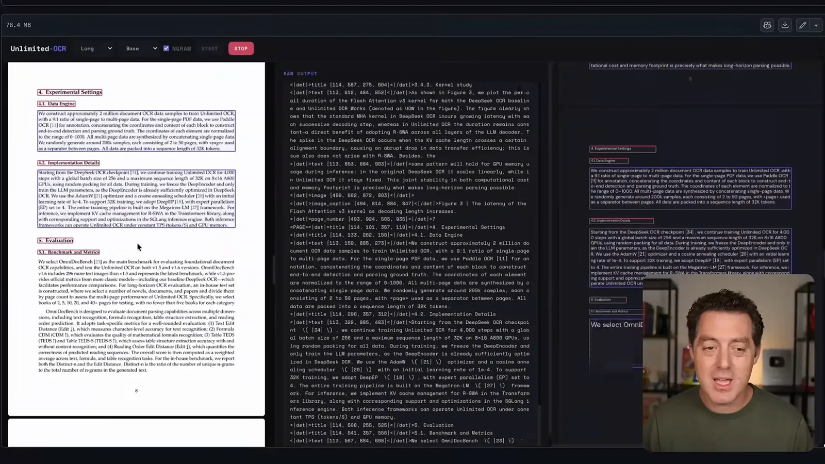
Task: Toggle the NGRAM checkbox
Action: [166, 48]
